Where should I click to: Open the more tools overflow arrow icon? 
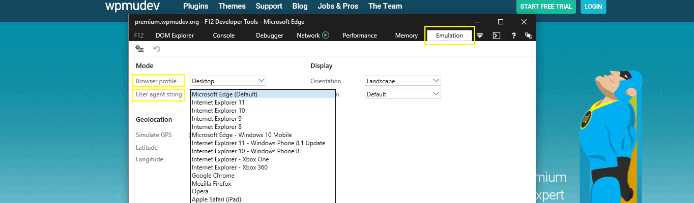pos(480,36)
